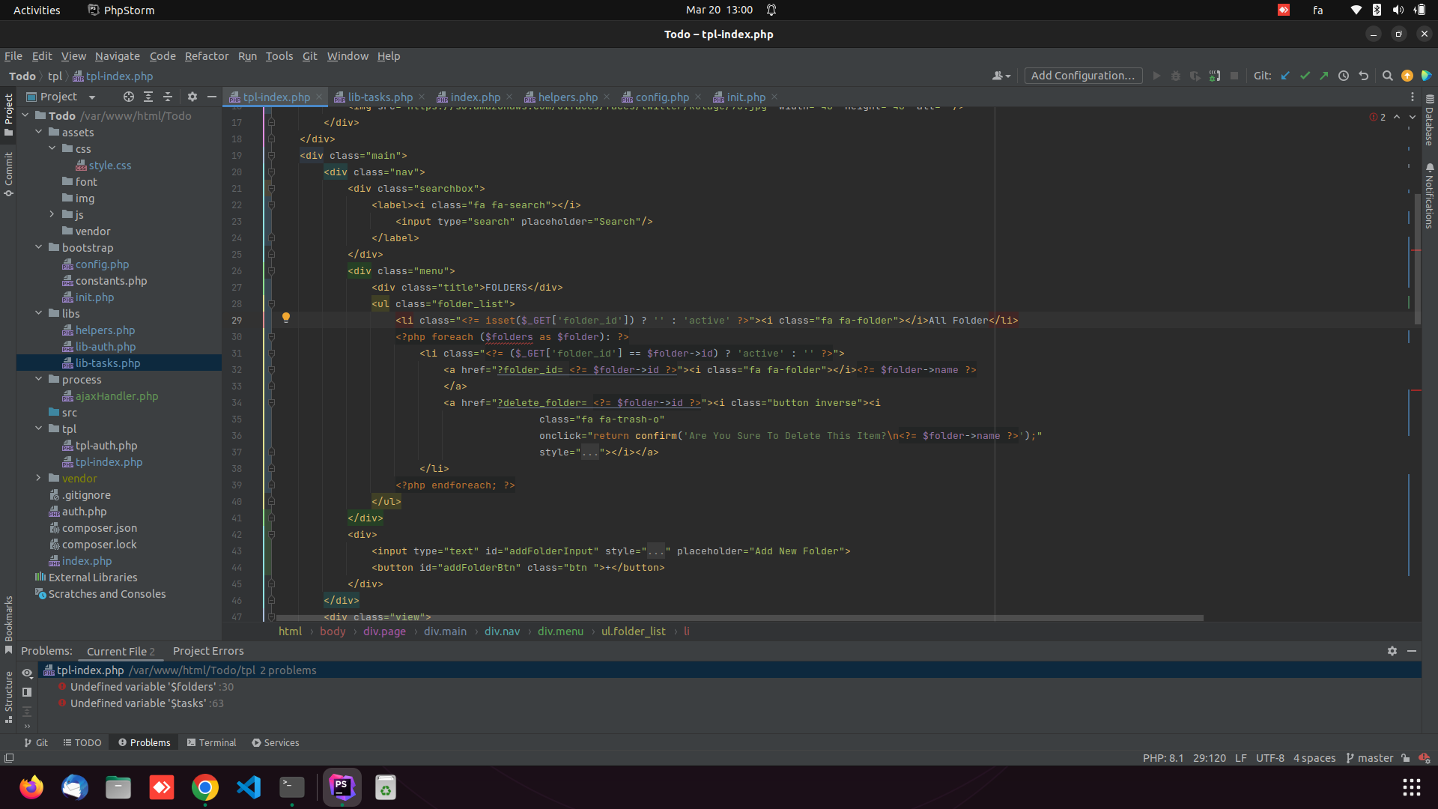Click div.menu breadcrumb
1438x809 pixels.
point(560,631)
